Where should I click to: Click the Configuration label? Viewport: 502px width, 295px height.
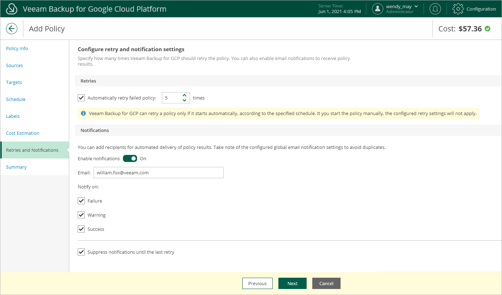(481, 9)
